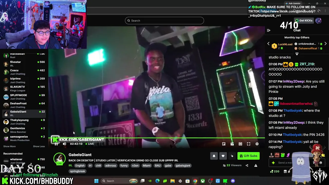The height and width of the screenshot is (185, 329).
Task: Click username ZRT_219 in chat
Action: coord(307,64)
